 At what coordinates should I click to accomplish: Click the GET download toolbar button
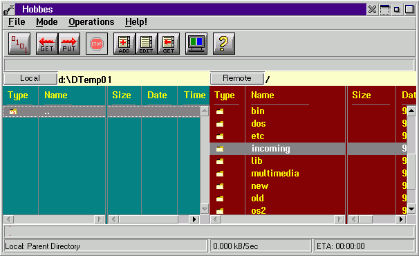click(47, 44)
